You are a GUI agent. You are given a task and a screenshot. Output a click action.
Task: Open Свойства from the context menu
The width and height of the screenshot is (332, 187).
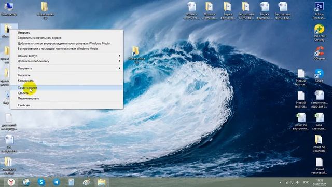pos(66,105)
